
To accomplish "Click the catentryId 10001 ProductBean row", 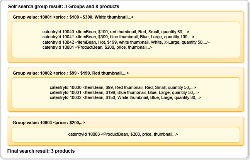I will coord(97,47).
